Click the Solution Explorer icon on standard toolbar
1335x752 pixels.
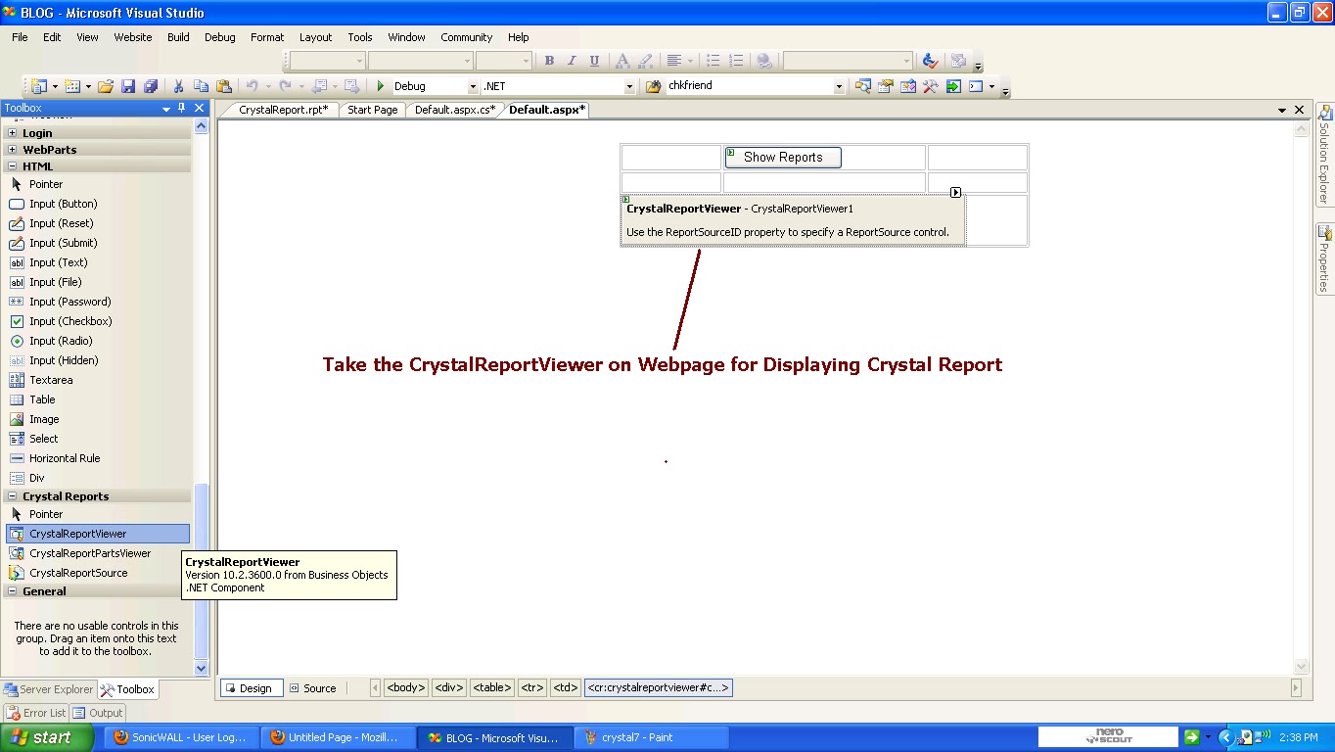click(x=862, y=86)
